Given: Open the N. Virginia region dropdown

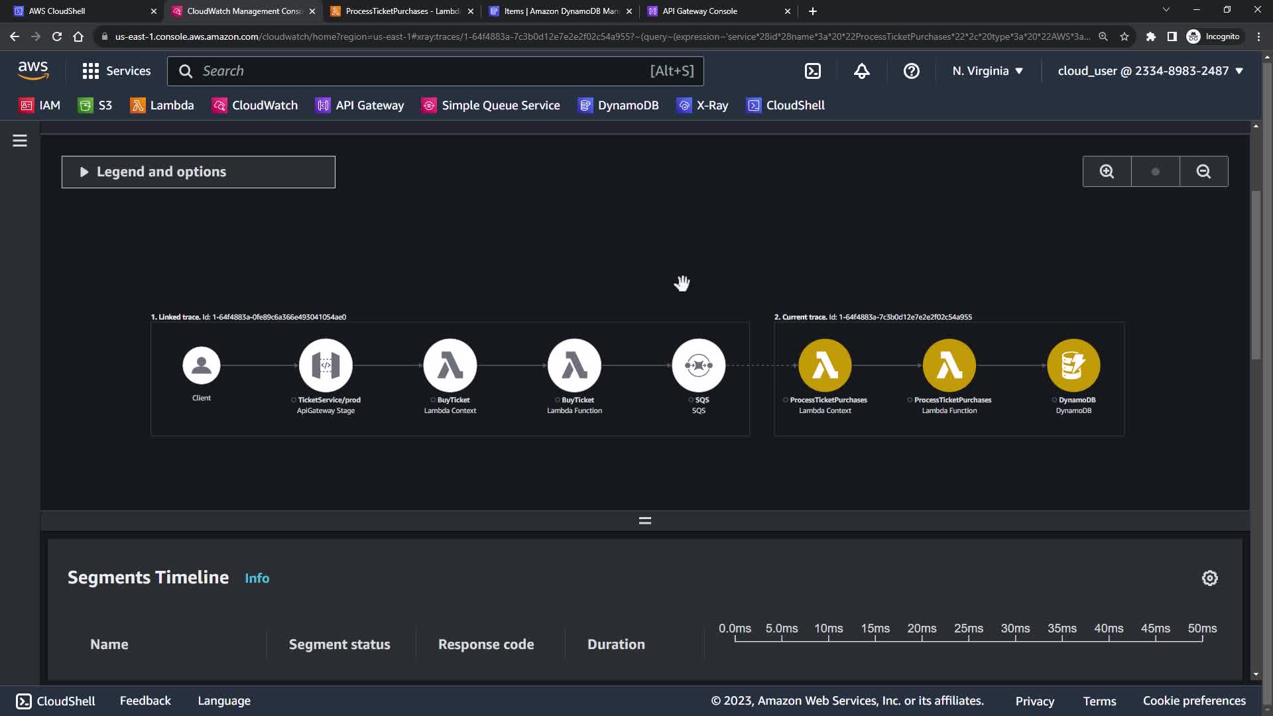Looking at the screenshot, I should [987, 71].
